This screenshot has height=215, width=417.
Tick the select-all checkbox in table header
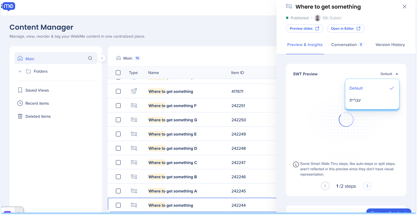(118, 73)
